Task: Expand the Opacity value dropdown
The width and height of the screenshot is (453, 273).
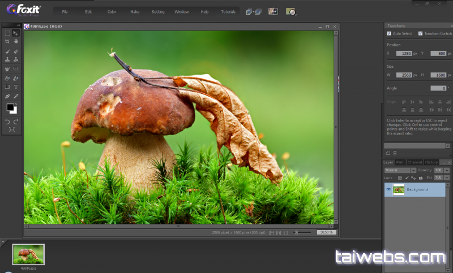Action: coord(447,170)
